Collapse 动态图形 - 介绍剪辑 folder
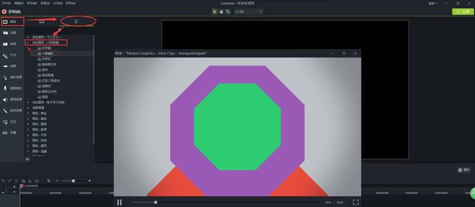 [x=28, y=42]
